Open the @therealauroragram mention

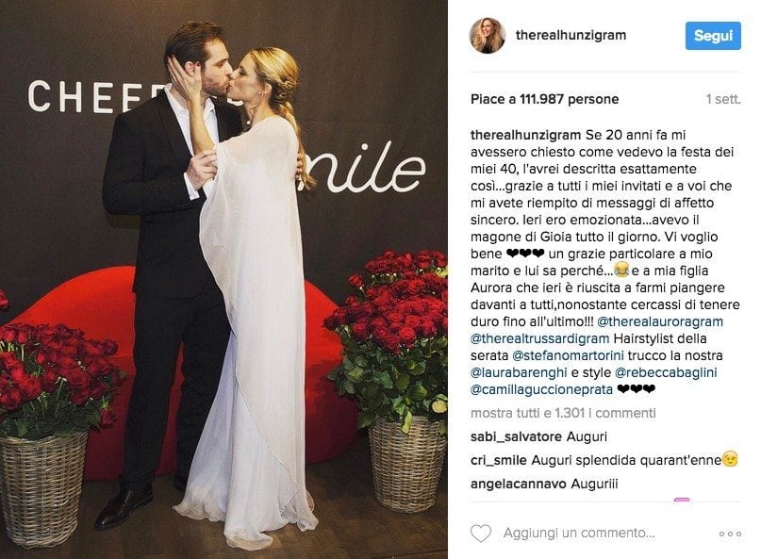point(660,321)
